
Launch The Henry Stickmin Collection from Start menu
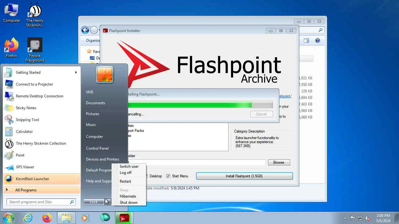pyautogui.click(x=41, y=143)
